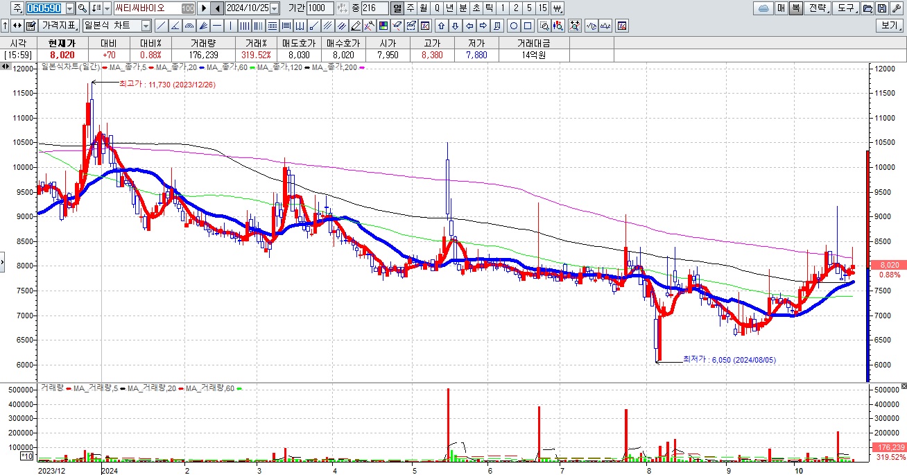907x475 pixels.
Task: Open the folder icon in top-right toolbar
Action: [867, 8]
